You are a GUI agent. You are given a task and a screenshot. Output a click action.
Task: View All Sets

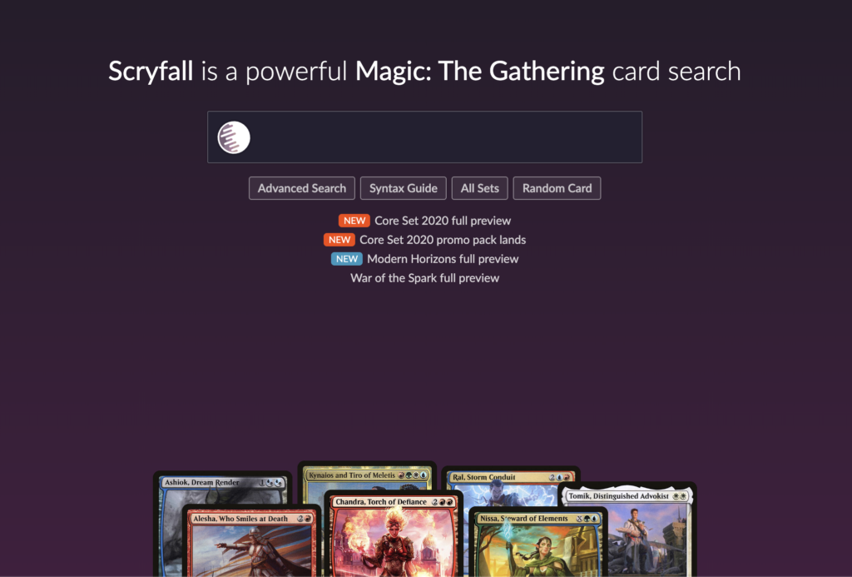tap(480, 188)
